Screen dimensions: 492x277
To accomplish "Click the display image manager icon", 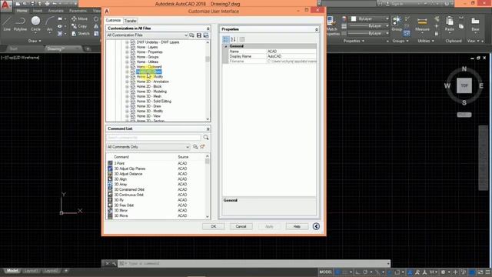I will tap(206, 35).
